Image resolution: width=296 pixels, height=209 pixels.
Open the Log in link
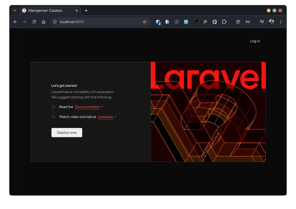coord(255,41)
